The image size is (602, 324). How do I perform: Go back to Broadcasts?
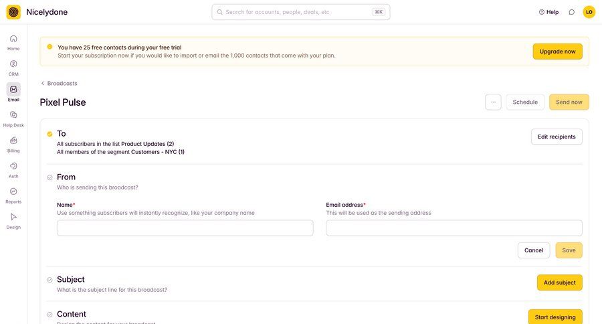(59, 84)
